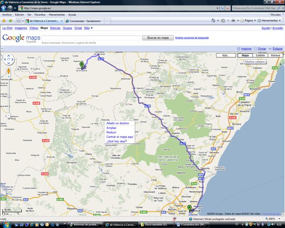The height and width of the screenshot is (228, 285).
Task: Zoom out with the minus button
Action: (8, 115)
